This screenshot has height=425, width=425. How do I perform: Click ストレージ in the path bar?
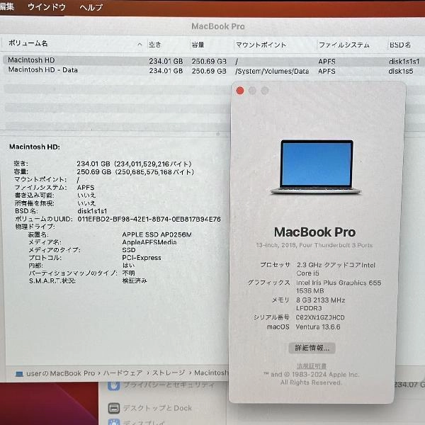click(169, 373)
